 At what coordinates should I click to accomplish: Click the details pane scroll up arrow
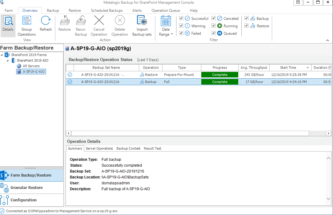328,158
